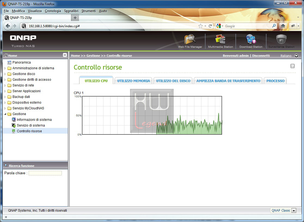The image size is (304, 222).
Task: Reload the page with refresh icon
Action: tap(210, 26)
